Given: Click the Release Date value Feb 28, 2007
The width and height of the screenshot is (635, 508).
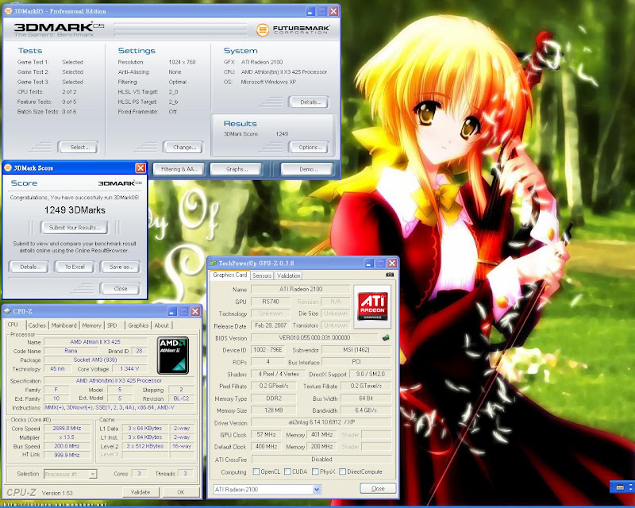Looking at the screenshot, I should 271,325.
